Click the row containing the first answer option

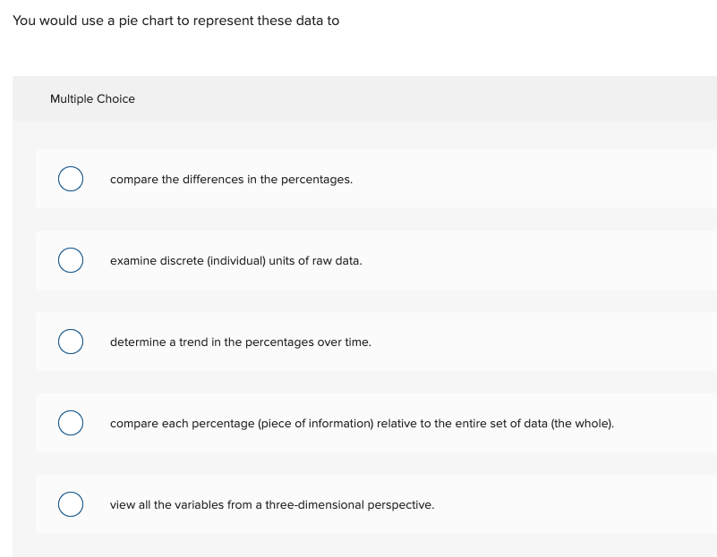tap(376, 179)
